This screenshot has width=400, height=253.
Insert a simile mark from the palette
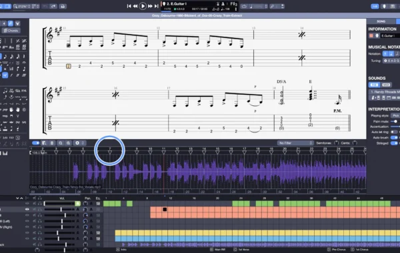click(x=17, y=41)
